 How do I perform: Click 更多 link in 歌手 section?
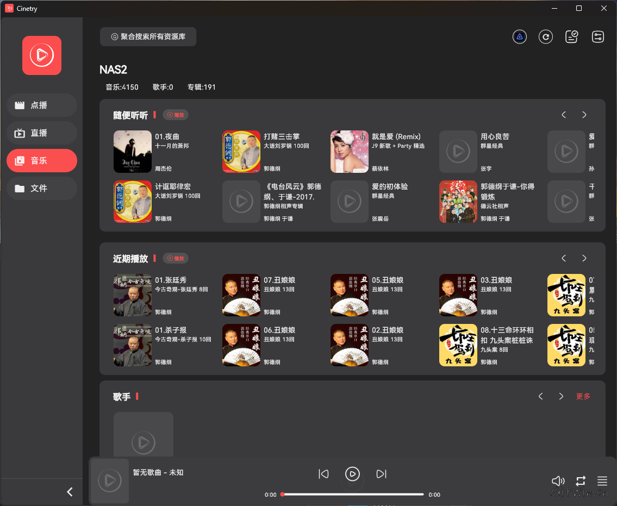pyautogui.click(x=583, y=396)
